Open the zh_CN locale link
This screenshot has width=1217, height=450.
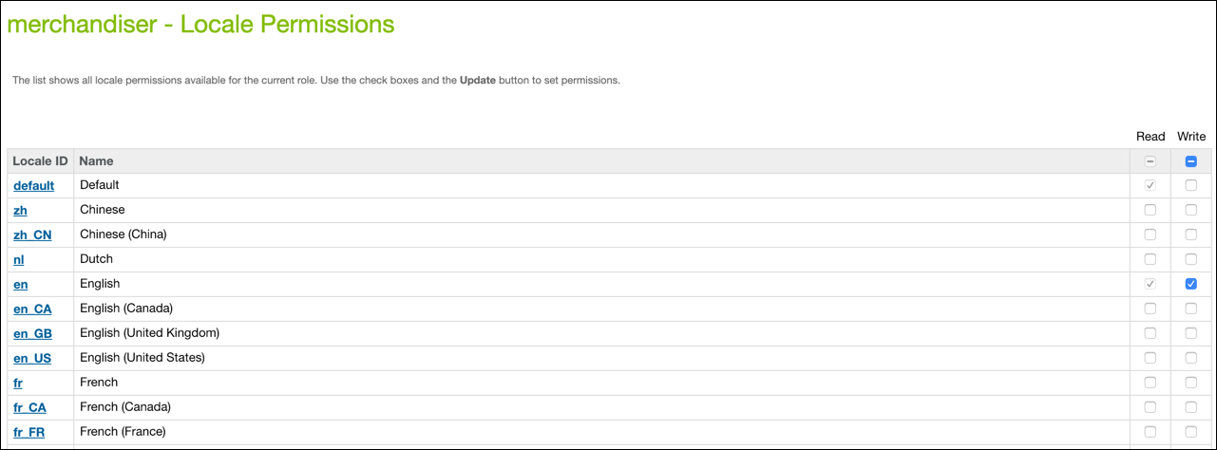point(32,234)
